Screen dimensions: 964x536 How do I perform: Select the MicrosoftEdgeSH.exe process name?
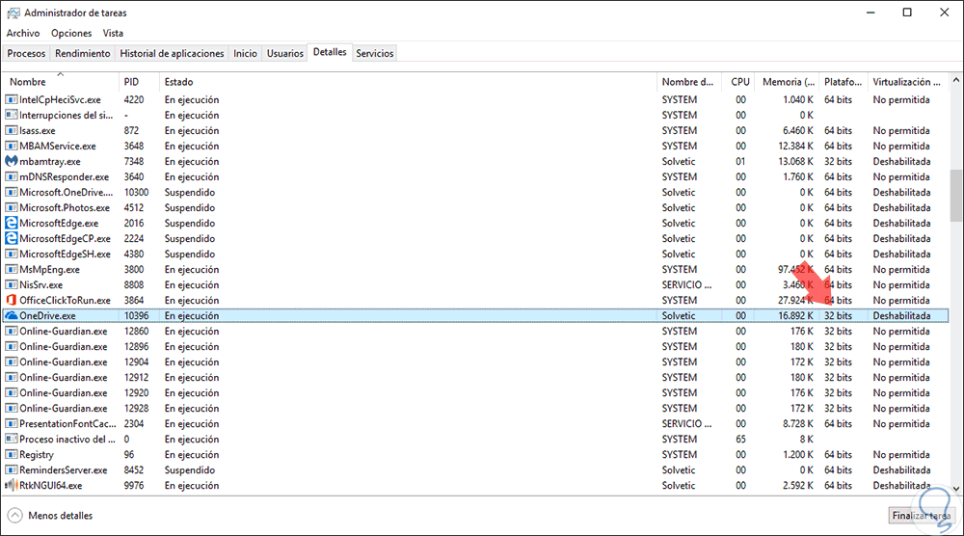66,254
